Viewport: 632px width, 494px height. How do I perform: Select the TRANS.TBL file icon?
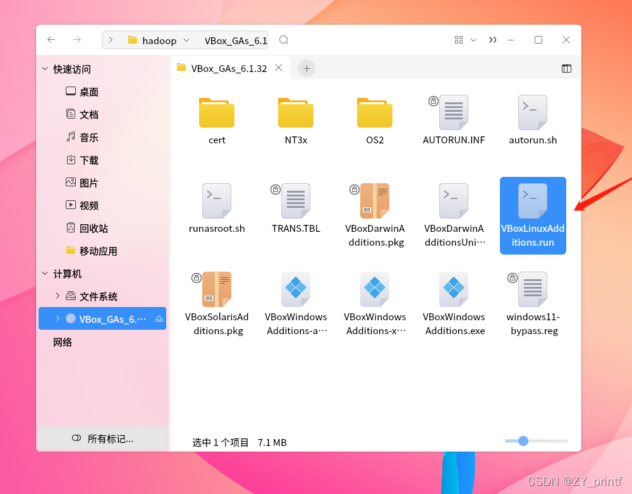pos(295,201)
